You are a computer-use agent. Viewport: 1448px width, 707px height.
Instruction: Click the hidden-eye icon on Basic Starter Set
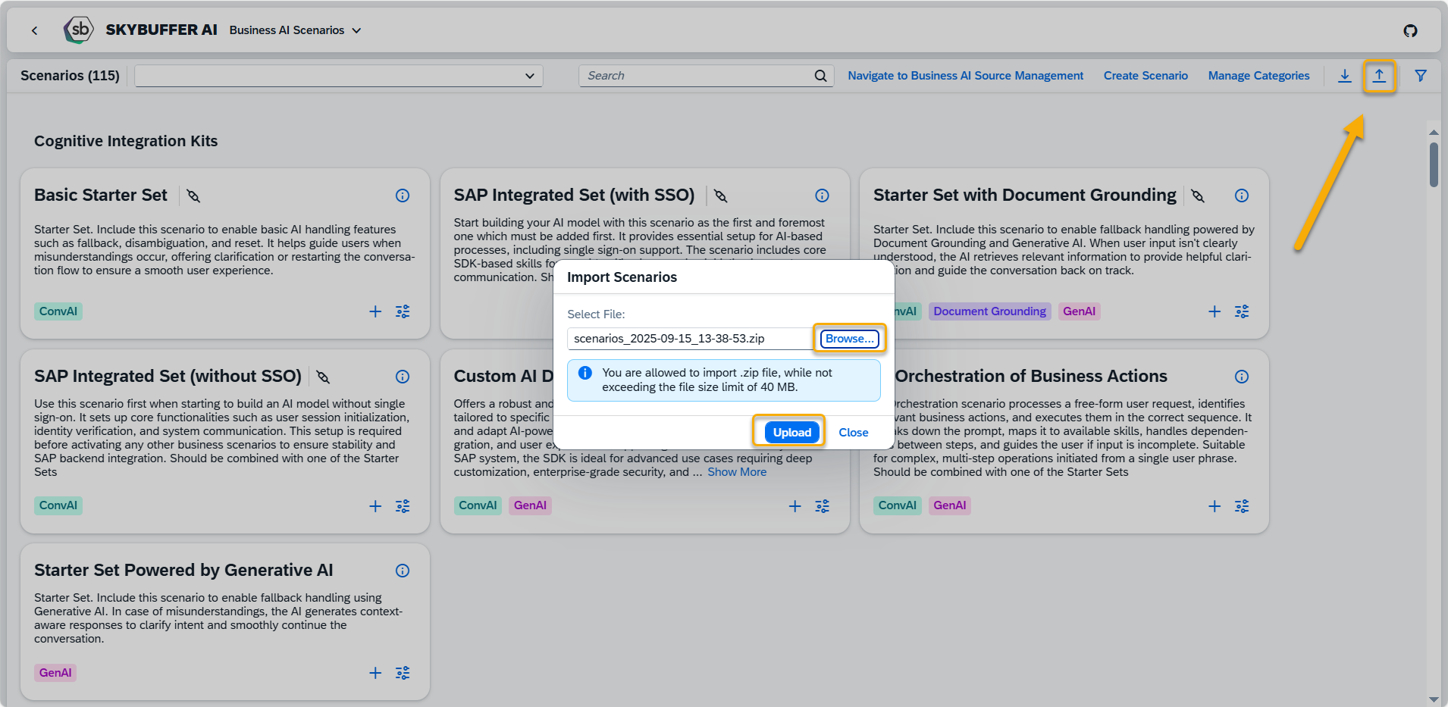[x=193, y=196]
